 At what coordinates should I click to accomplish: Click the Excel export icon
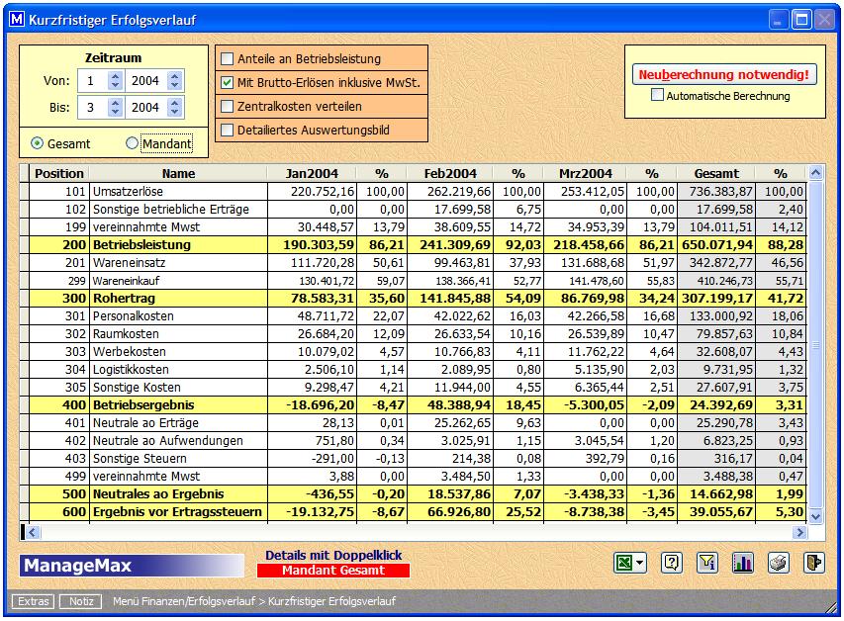(624, 563)
